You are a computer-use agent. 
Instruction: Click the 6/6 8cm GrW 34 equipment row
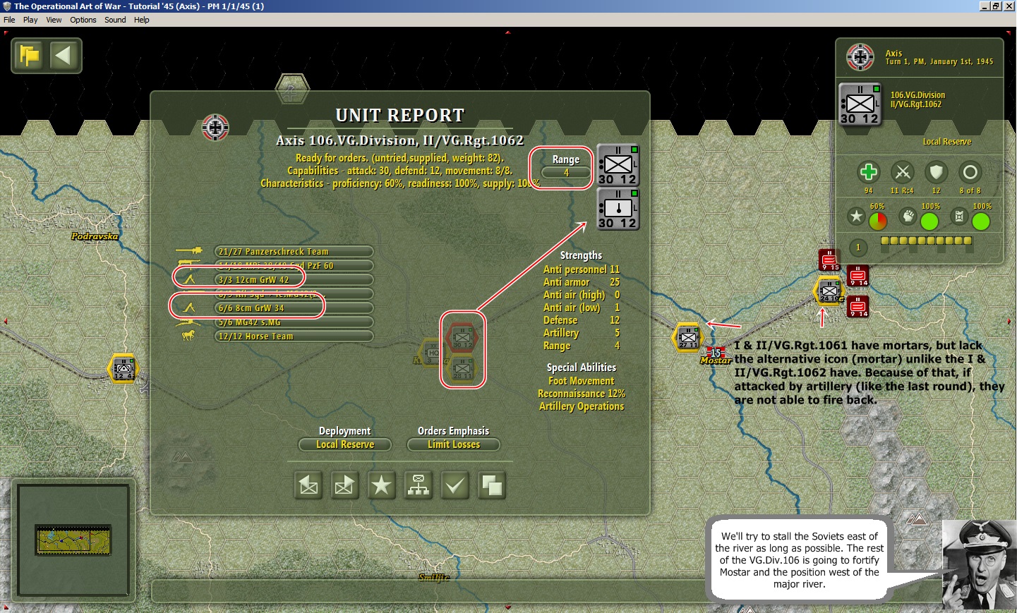[294, 308]
